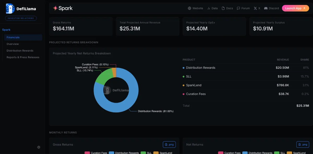Screen dimensions: 313x154
Task: Open the Investor Relations badge
Action: (x=21, y=18)
